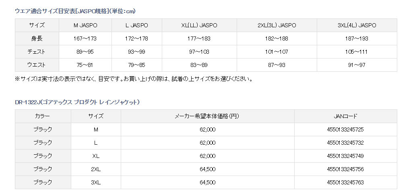This screenshot has height=196, width=417.
Task: Click the 身長 row label
Action: pyautogui.click(x=37, y=38)
